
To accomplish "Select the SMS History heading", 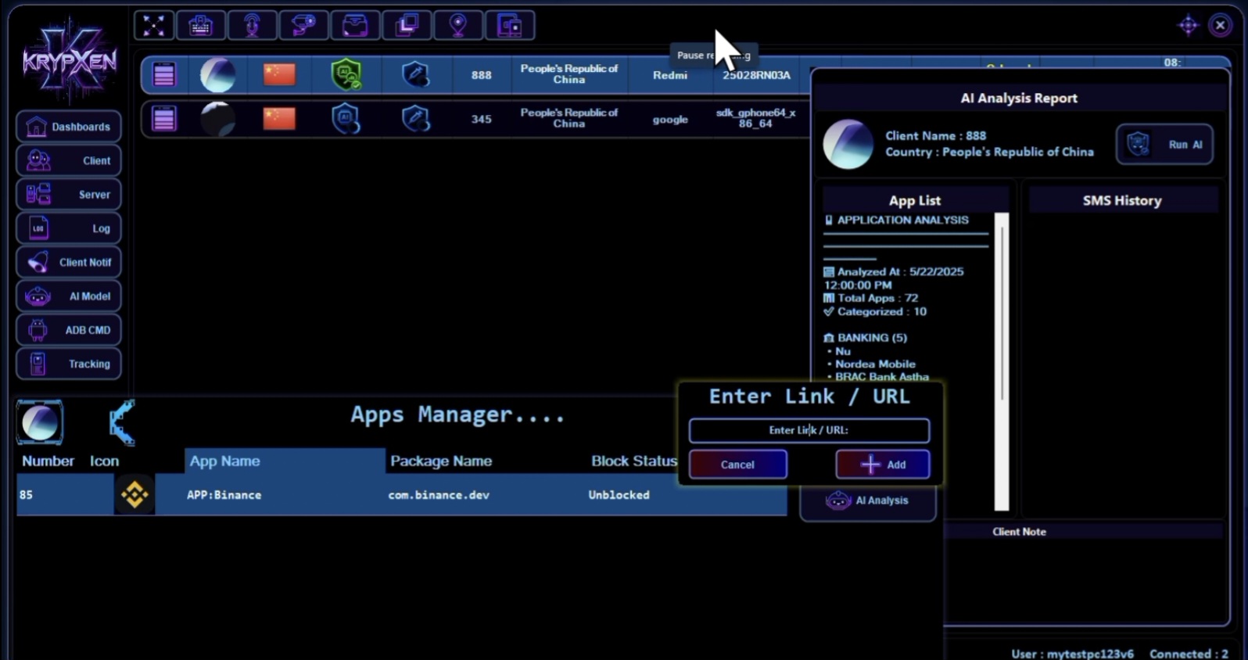I will pyautogui.click(x=1121, y=200).
